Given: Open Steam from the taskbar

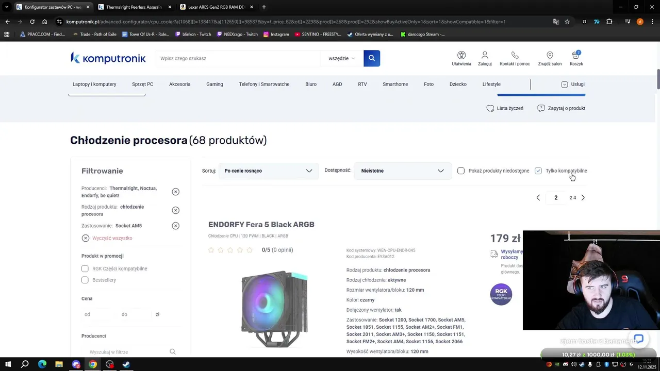Looking at the screenshot, I should click(126, 364).
